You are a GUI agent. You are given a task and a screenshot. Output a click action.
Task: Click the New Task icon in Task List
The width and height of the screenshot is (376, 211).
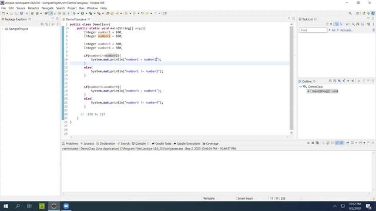(x=327, y=24)
